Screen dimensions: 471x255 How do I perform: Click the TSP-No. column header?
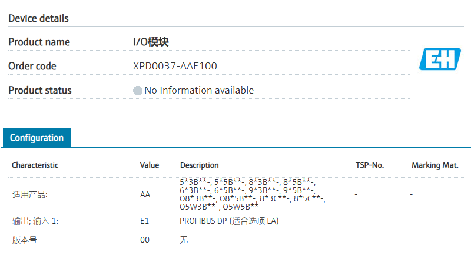coord(370,165)
